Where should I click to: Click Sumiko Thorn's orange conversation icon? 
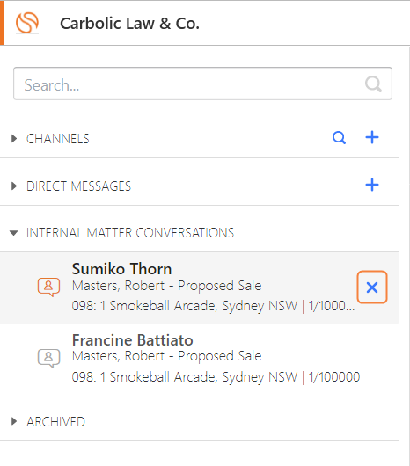click(48, 288)
